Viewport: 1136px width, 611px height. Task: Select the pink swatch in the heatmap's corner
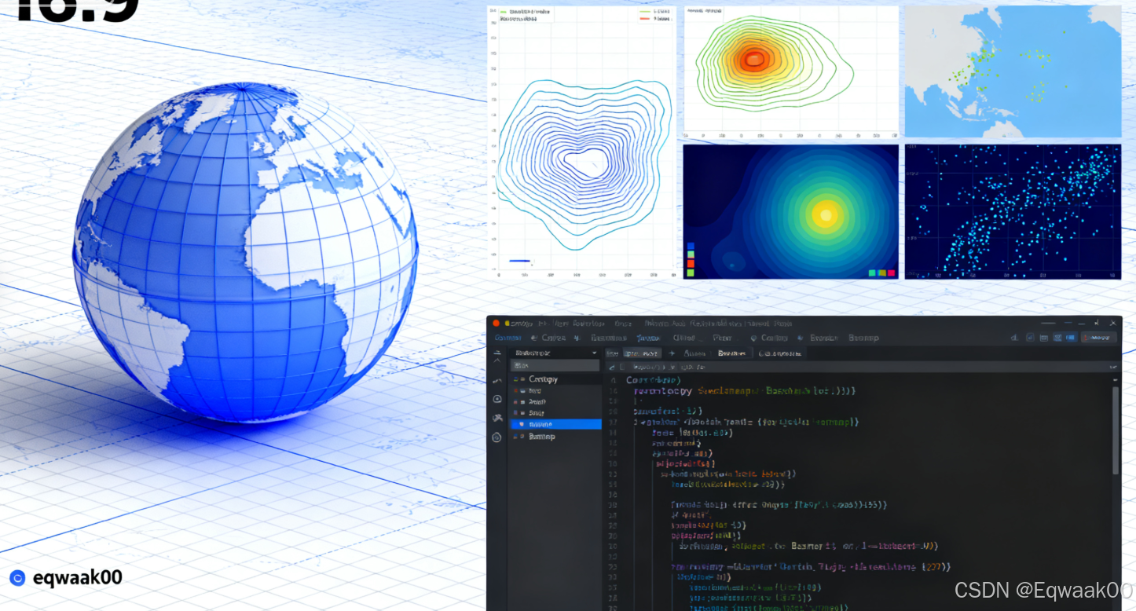tap(892, 273)
